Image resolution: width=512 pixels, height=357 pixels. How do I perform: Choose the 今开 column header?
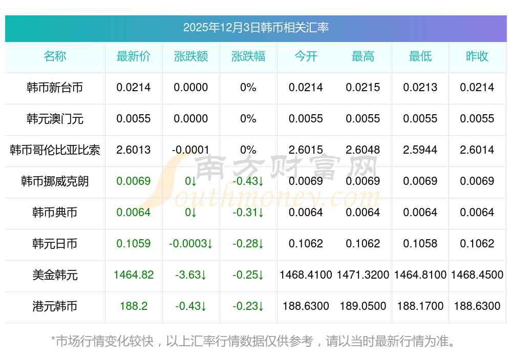[306, 56]
